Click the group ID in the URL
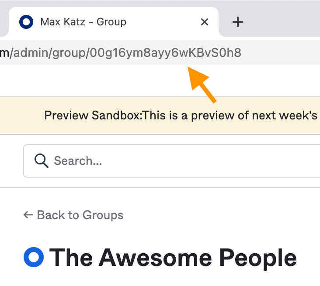320x286 pixels. click(165, 53)
